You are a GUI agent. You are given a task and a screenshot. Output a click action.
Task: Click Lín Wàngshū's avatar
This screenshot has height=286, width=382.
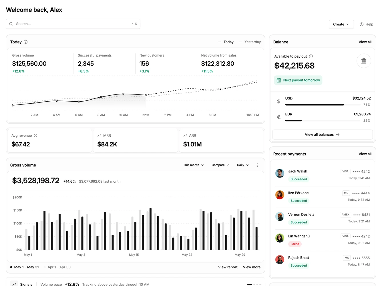tap(280, 238)
